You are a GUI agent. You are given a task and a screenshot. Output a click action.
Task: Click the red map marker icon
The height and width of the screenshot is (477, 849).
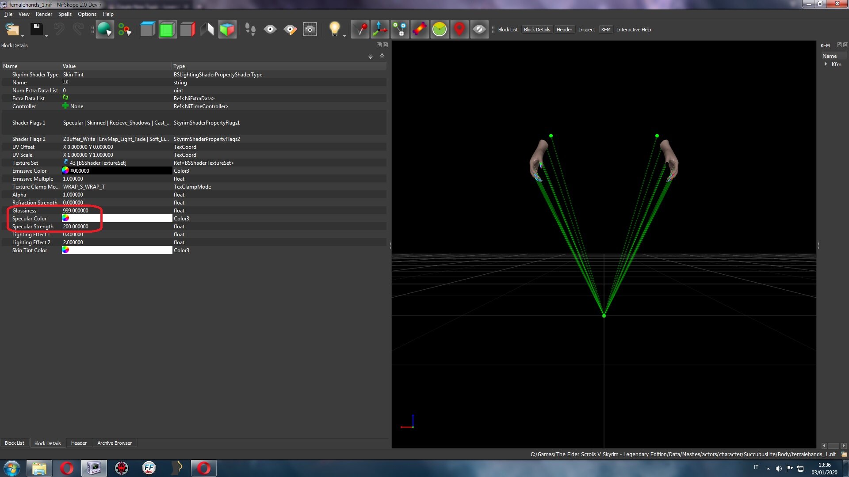click(x=459, y=30)
